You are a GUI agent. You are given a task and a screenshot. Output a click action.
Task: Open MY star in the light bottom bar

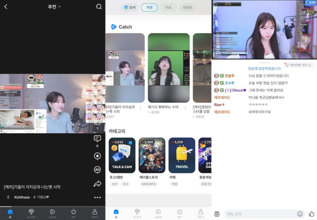pyautogui.click(x=180, y=213)
